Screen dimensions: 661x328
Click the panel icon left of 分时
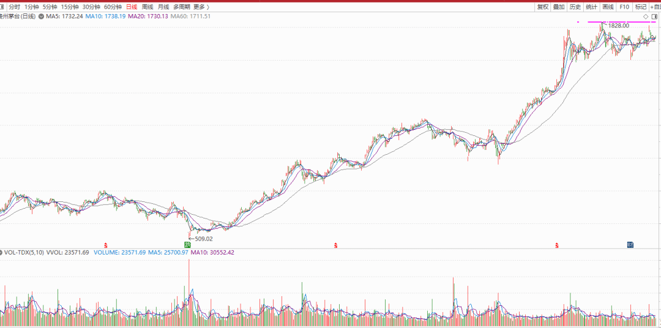(2, 7)
